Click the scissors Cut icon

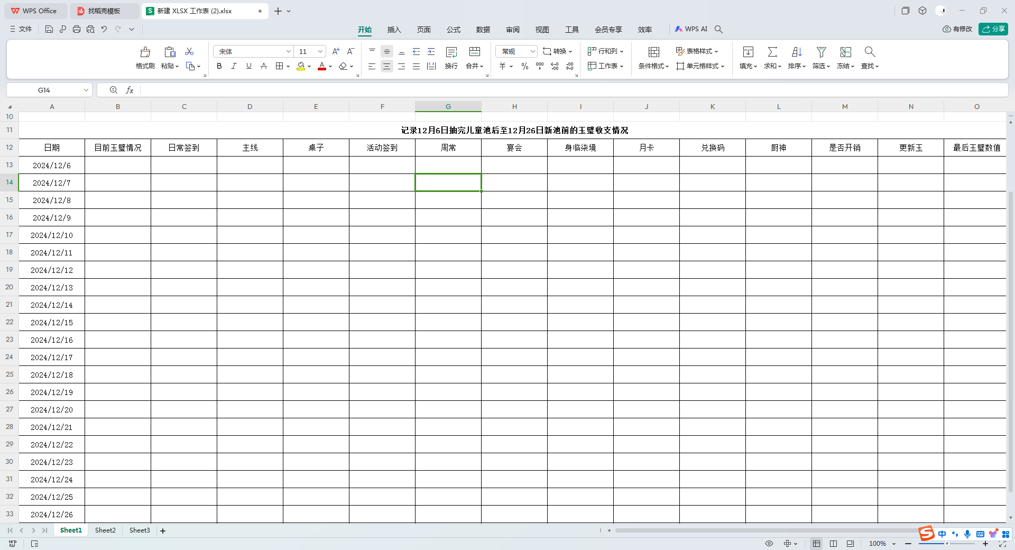[x=189, y=51]
